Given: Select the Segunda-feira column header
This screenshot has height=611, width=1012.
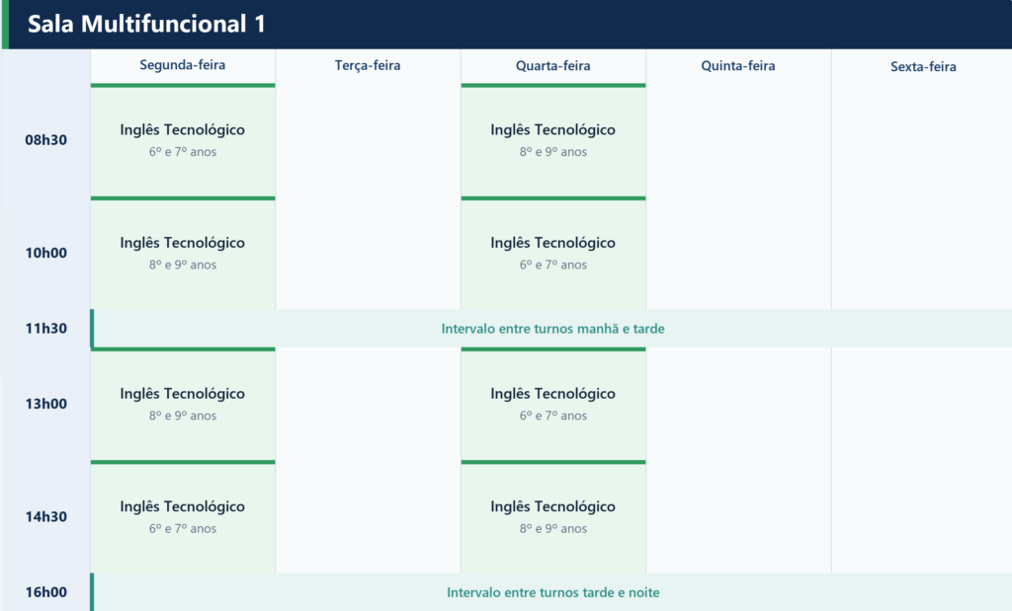Looking at the screenshot, I should (183, 65).
